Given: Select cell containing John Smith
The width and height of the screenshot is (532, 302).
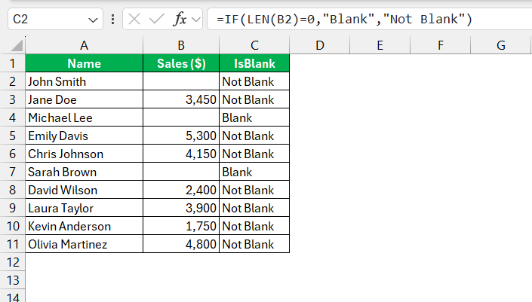Looking at the screenshot, I should pyautogui.click(x=85, y=81).
